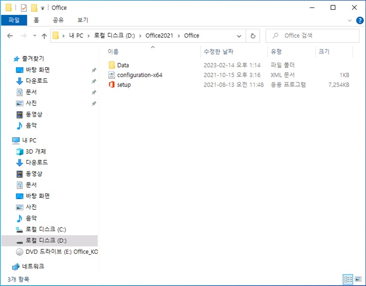Select the configuration-x64 file name
The image size is (366, 286).
[x=139, y=75]
